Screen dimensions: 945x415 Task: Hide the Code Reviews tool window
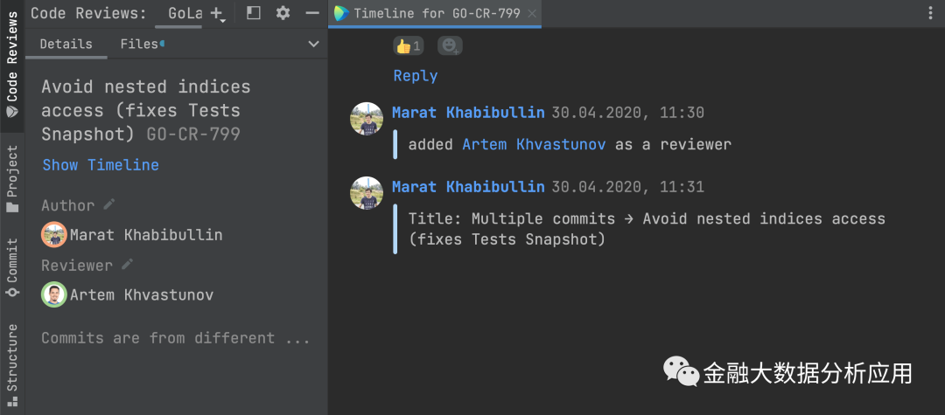pyautogui.click(x=312, y=13)
